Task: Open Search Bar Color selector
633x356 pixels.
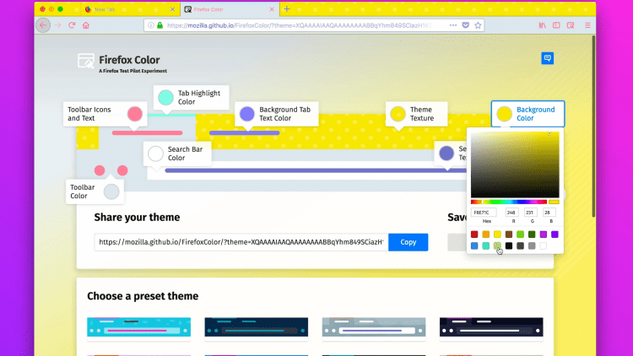Action: [x=177, y=154]
